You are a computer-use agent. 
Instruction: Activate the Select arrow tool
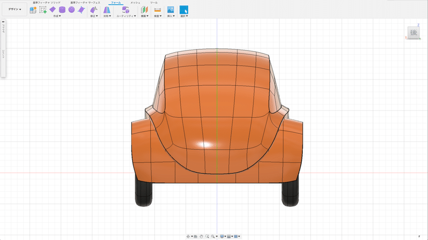click(x=184, y=10)
